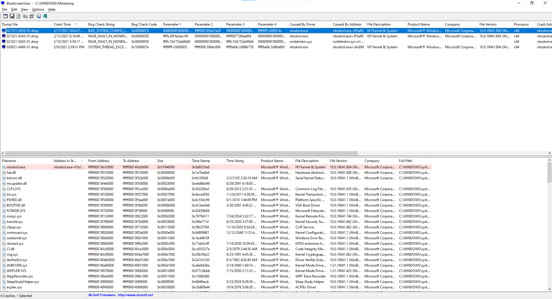The image size is (552, 299).
Task: Open the Options menu
Action: pyautogui.click(x=38, y=9)
